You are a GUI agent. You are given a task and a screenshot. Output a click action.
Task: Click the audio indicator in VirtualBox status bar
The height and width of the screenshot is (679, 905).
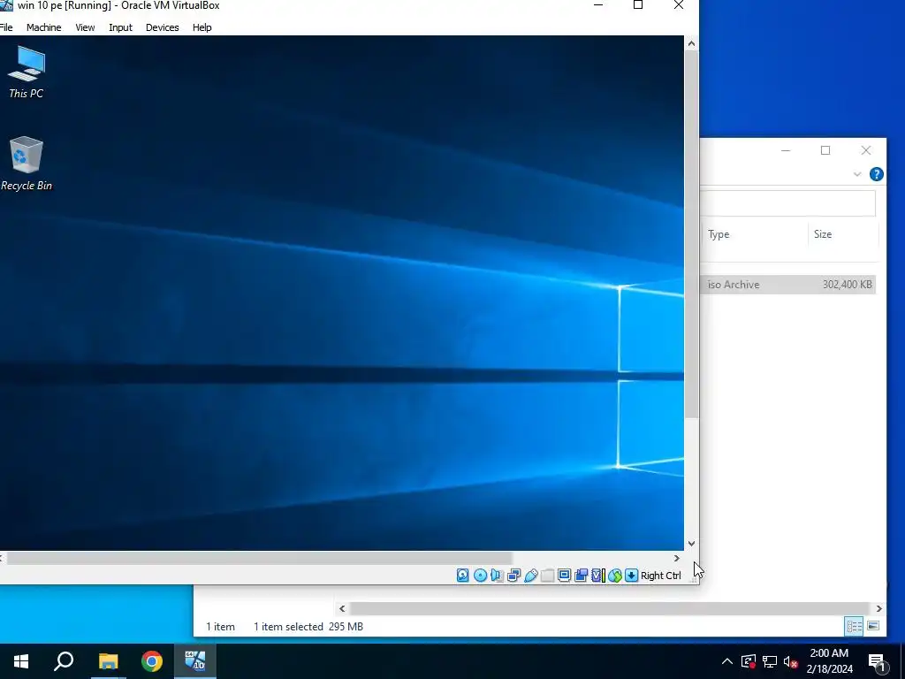click(497, 575)
